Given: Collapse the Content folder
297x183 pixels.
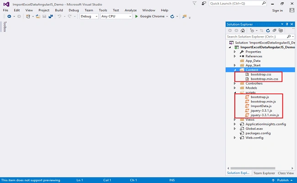Looking at the screenshot, I should [x=235, y=70].
